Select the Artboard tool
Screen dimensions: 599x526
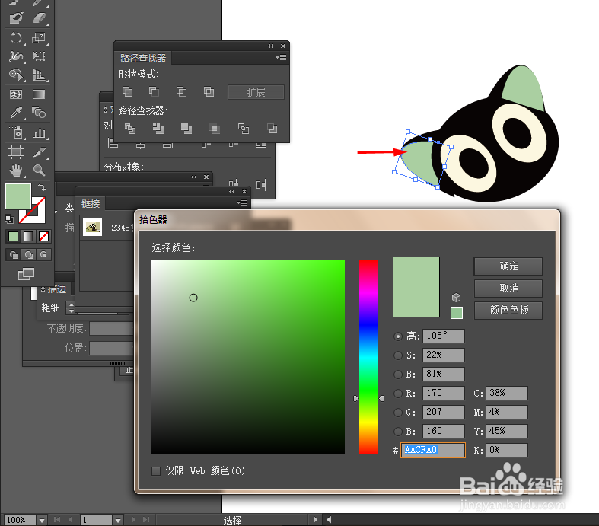point(16,152)
